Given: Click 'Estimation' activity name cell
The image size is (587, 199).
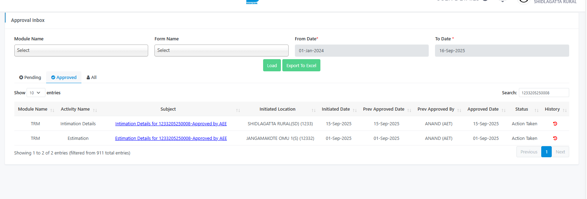Looking at the screenshot, I should (x=78, y=138).
